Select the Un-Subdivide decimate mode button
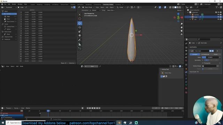223x125 pixels. pyautogui.click(x=205, y=55)
